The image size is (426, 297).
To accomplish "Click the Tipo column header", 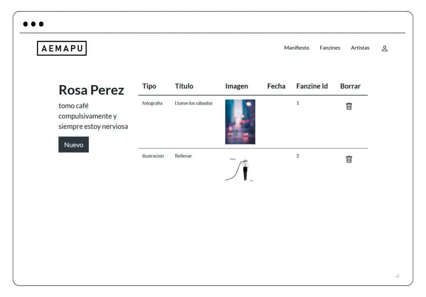I will coord(149,86).
